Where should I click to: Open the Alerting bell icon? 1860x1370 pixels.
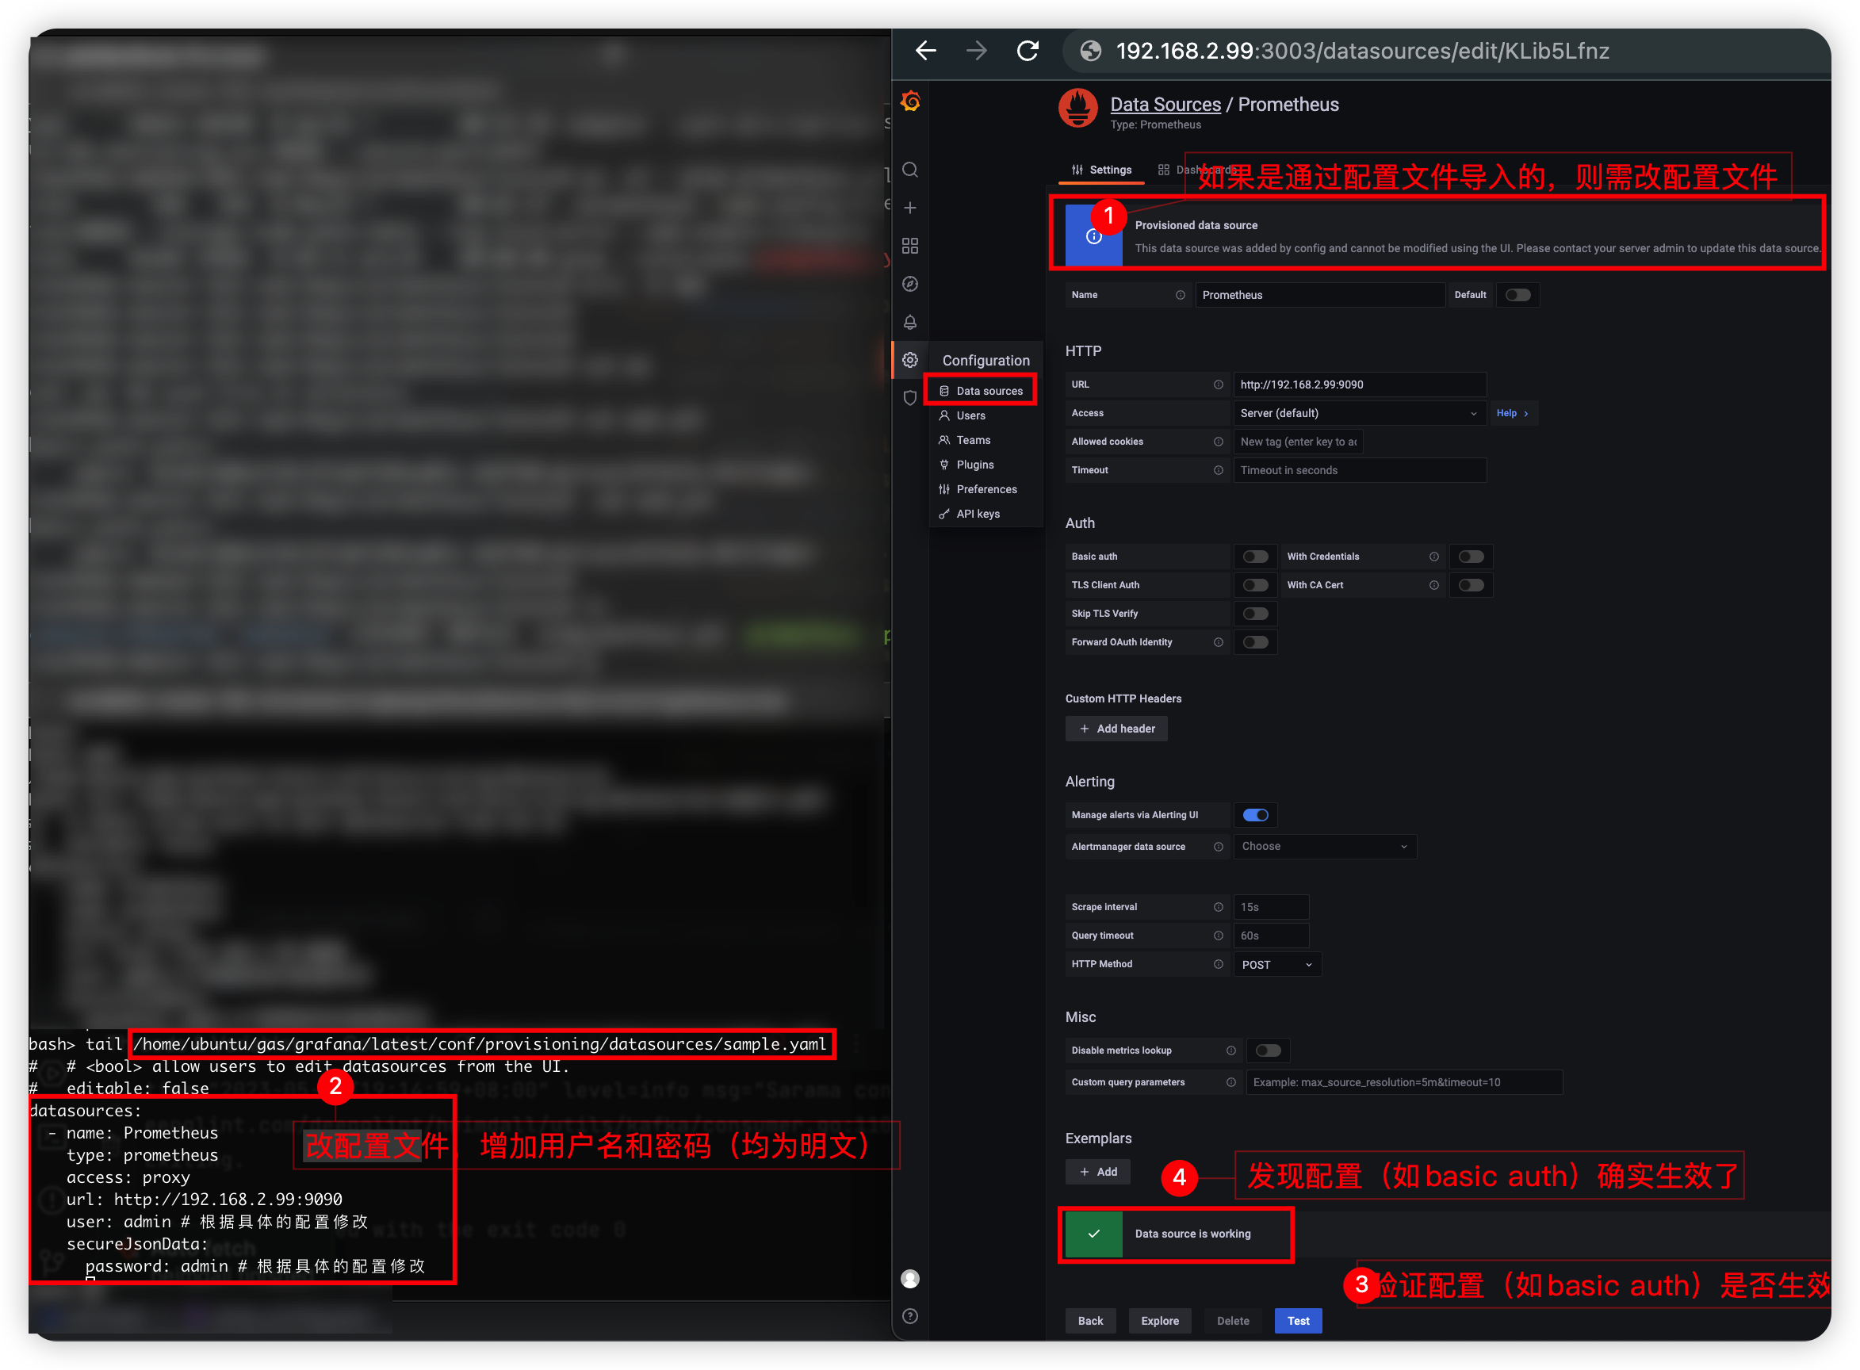909,322
